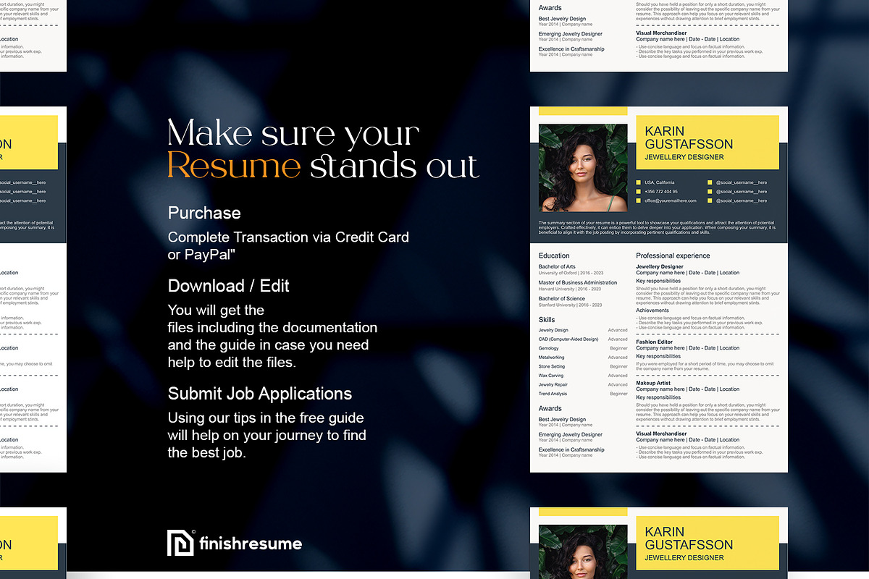Select the Submit Job Applications heading
Screen dimensions: 869x579
click(x=260, y=394)
